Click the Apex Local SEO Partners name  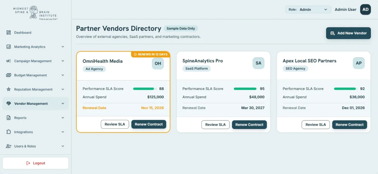coord(309,61)
